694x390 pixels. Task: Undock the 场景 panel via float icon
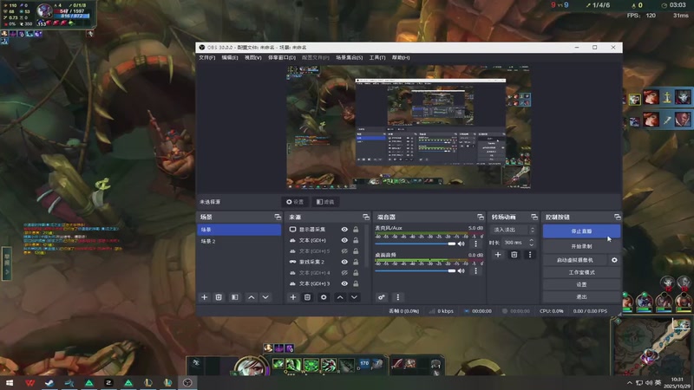tap(278, 218)
